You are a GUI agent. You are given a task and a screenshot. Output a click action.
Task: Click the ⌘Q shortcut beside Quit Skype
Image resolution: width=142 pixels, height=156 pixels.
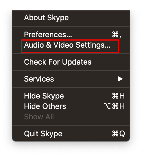118,134
